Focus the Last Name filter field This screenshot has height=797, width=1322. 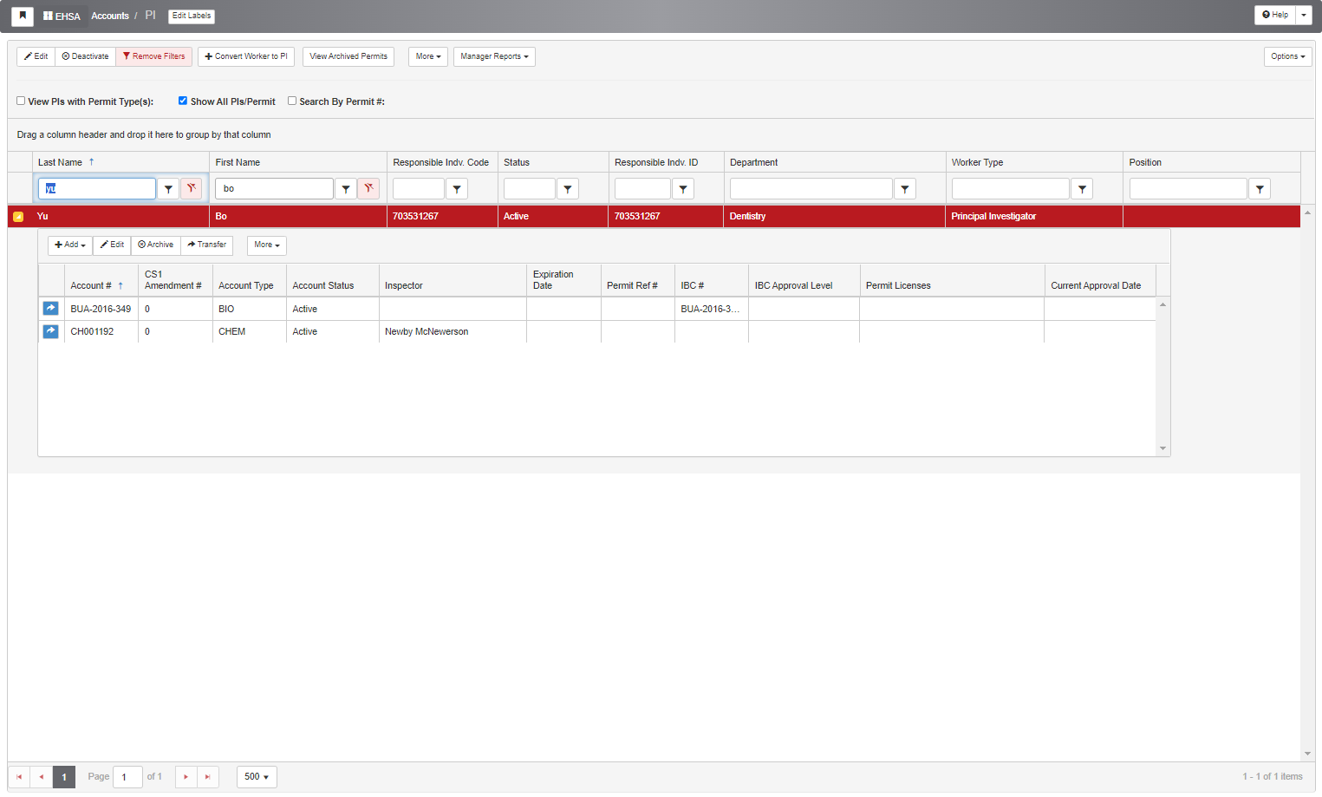pos(97,188)
